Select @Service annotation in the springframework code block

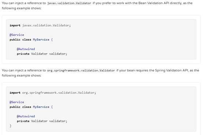(x=17, y=102)
